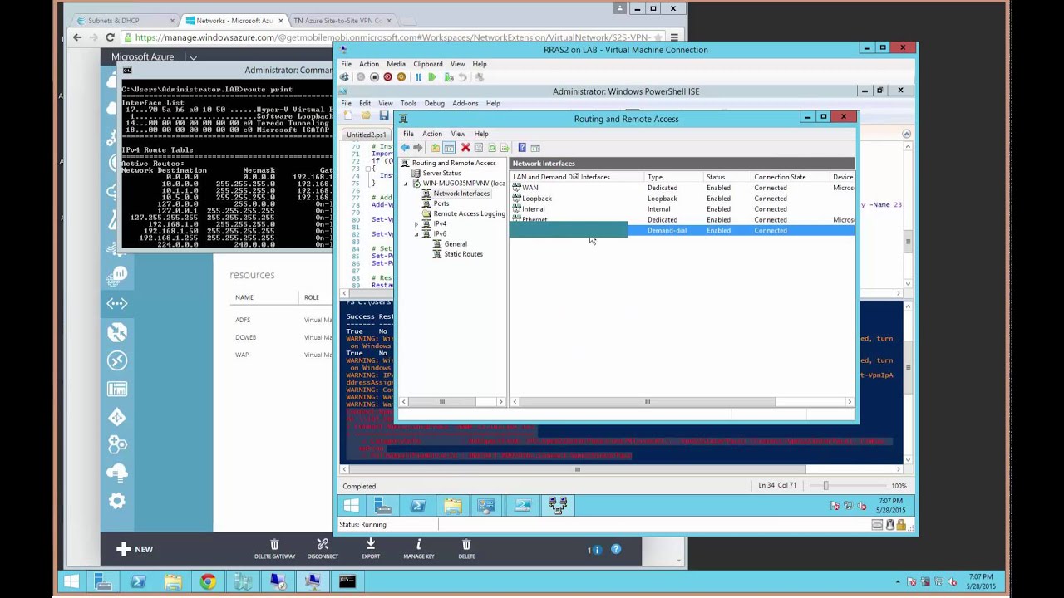
Task: Select Static Routes under IPv6
Action: [x=463, y=254]
